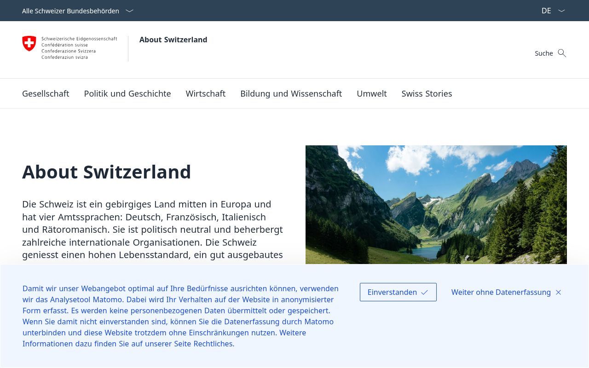Open the DE language dropdown

[x=553, y=11]
